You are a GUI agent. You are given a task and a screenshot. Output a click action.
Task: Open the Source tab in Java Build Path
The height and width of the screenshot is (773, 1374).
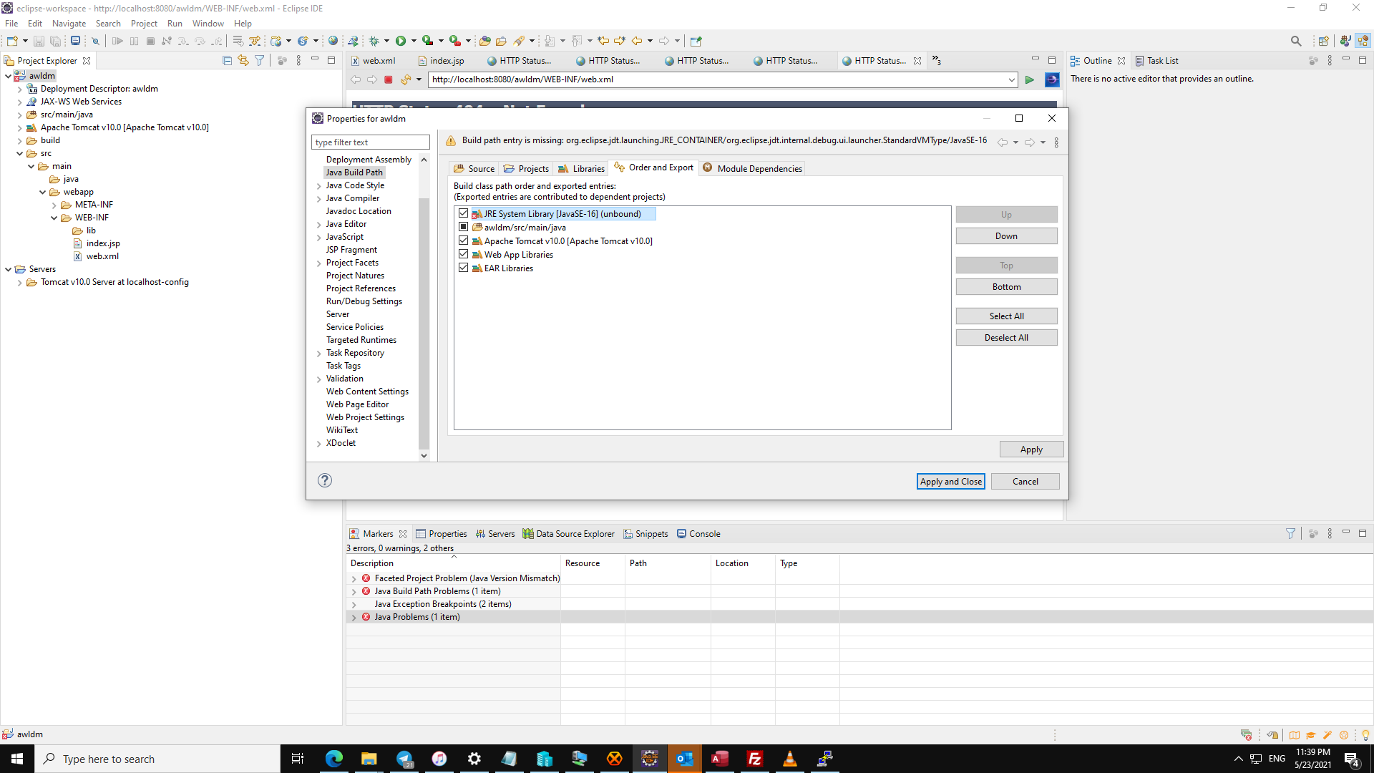click(474, 168)
